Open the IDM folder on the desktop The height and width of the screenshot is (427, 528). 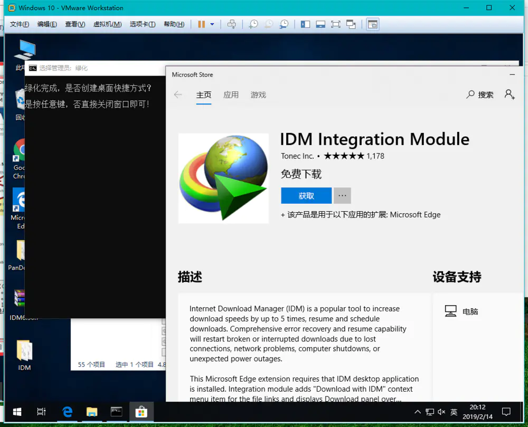tap(24, 349)
